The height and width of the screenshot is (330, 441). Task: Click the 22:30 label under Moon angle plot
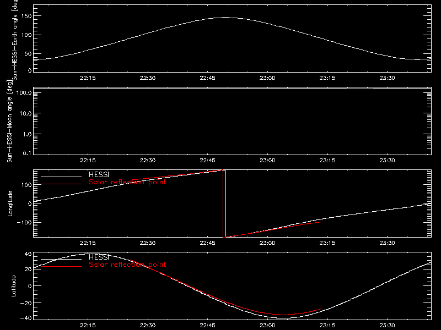tap(148, 160)
